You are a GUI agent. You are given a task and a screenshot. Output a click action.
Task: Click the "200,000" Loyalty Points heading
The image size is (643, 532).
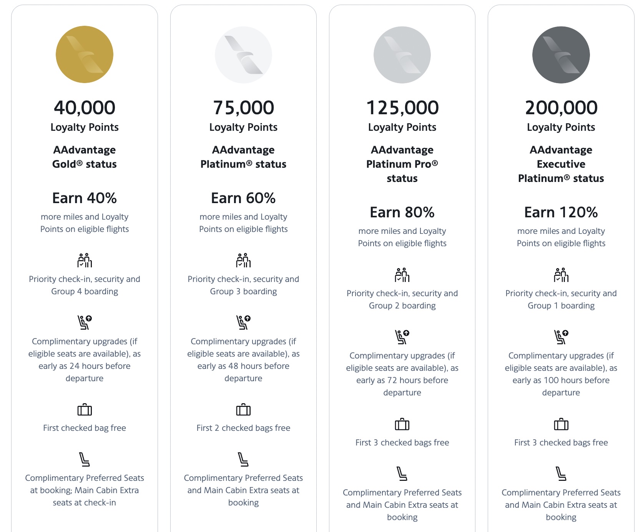pos(561,108)
